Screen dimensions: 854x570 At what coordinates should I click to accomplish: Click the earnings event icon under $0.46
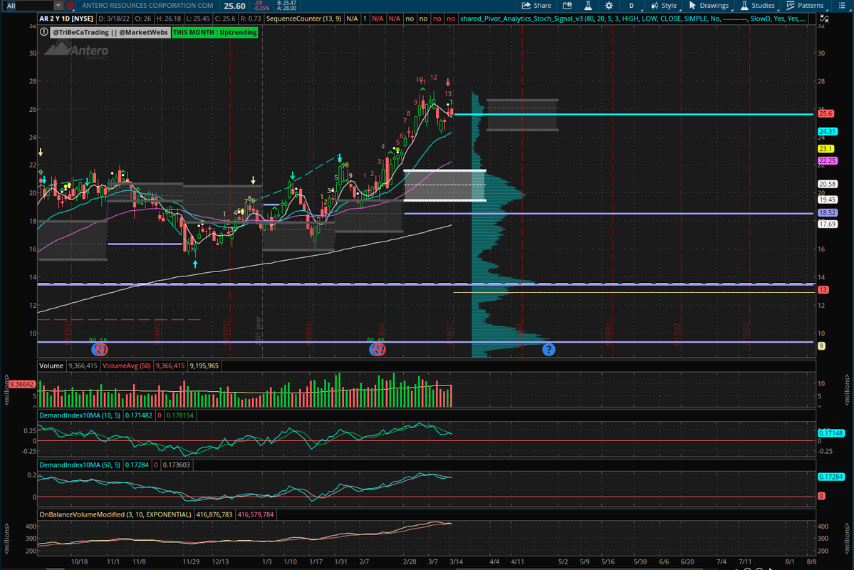(377, 349)
